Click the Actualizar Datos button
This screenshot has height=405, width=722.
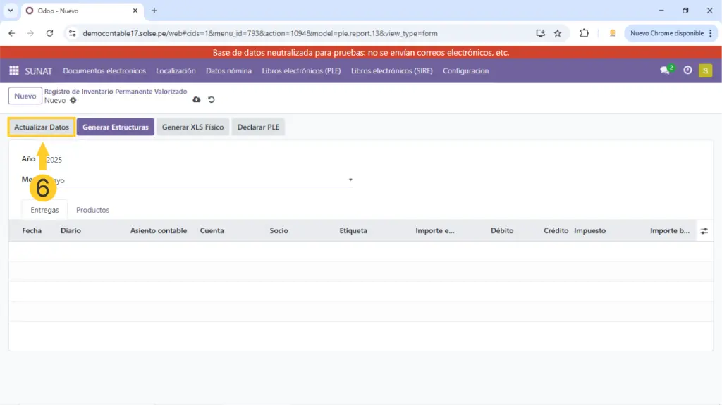pos(42,127)
